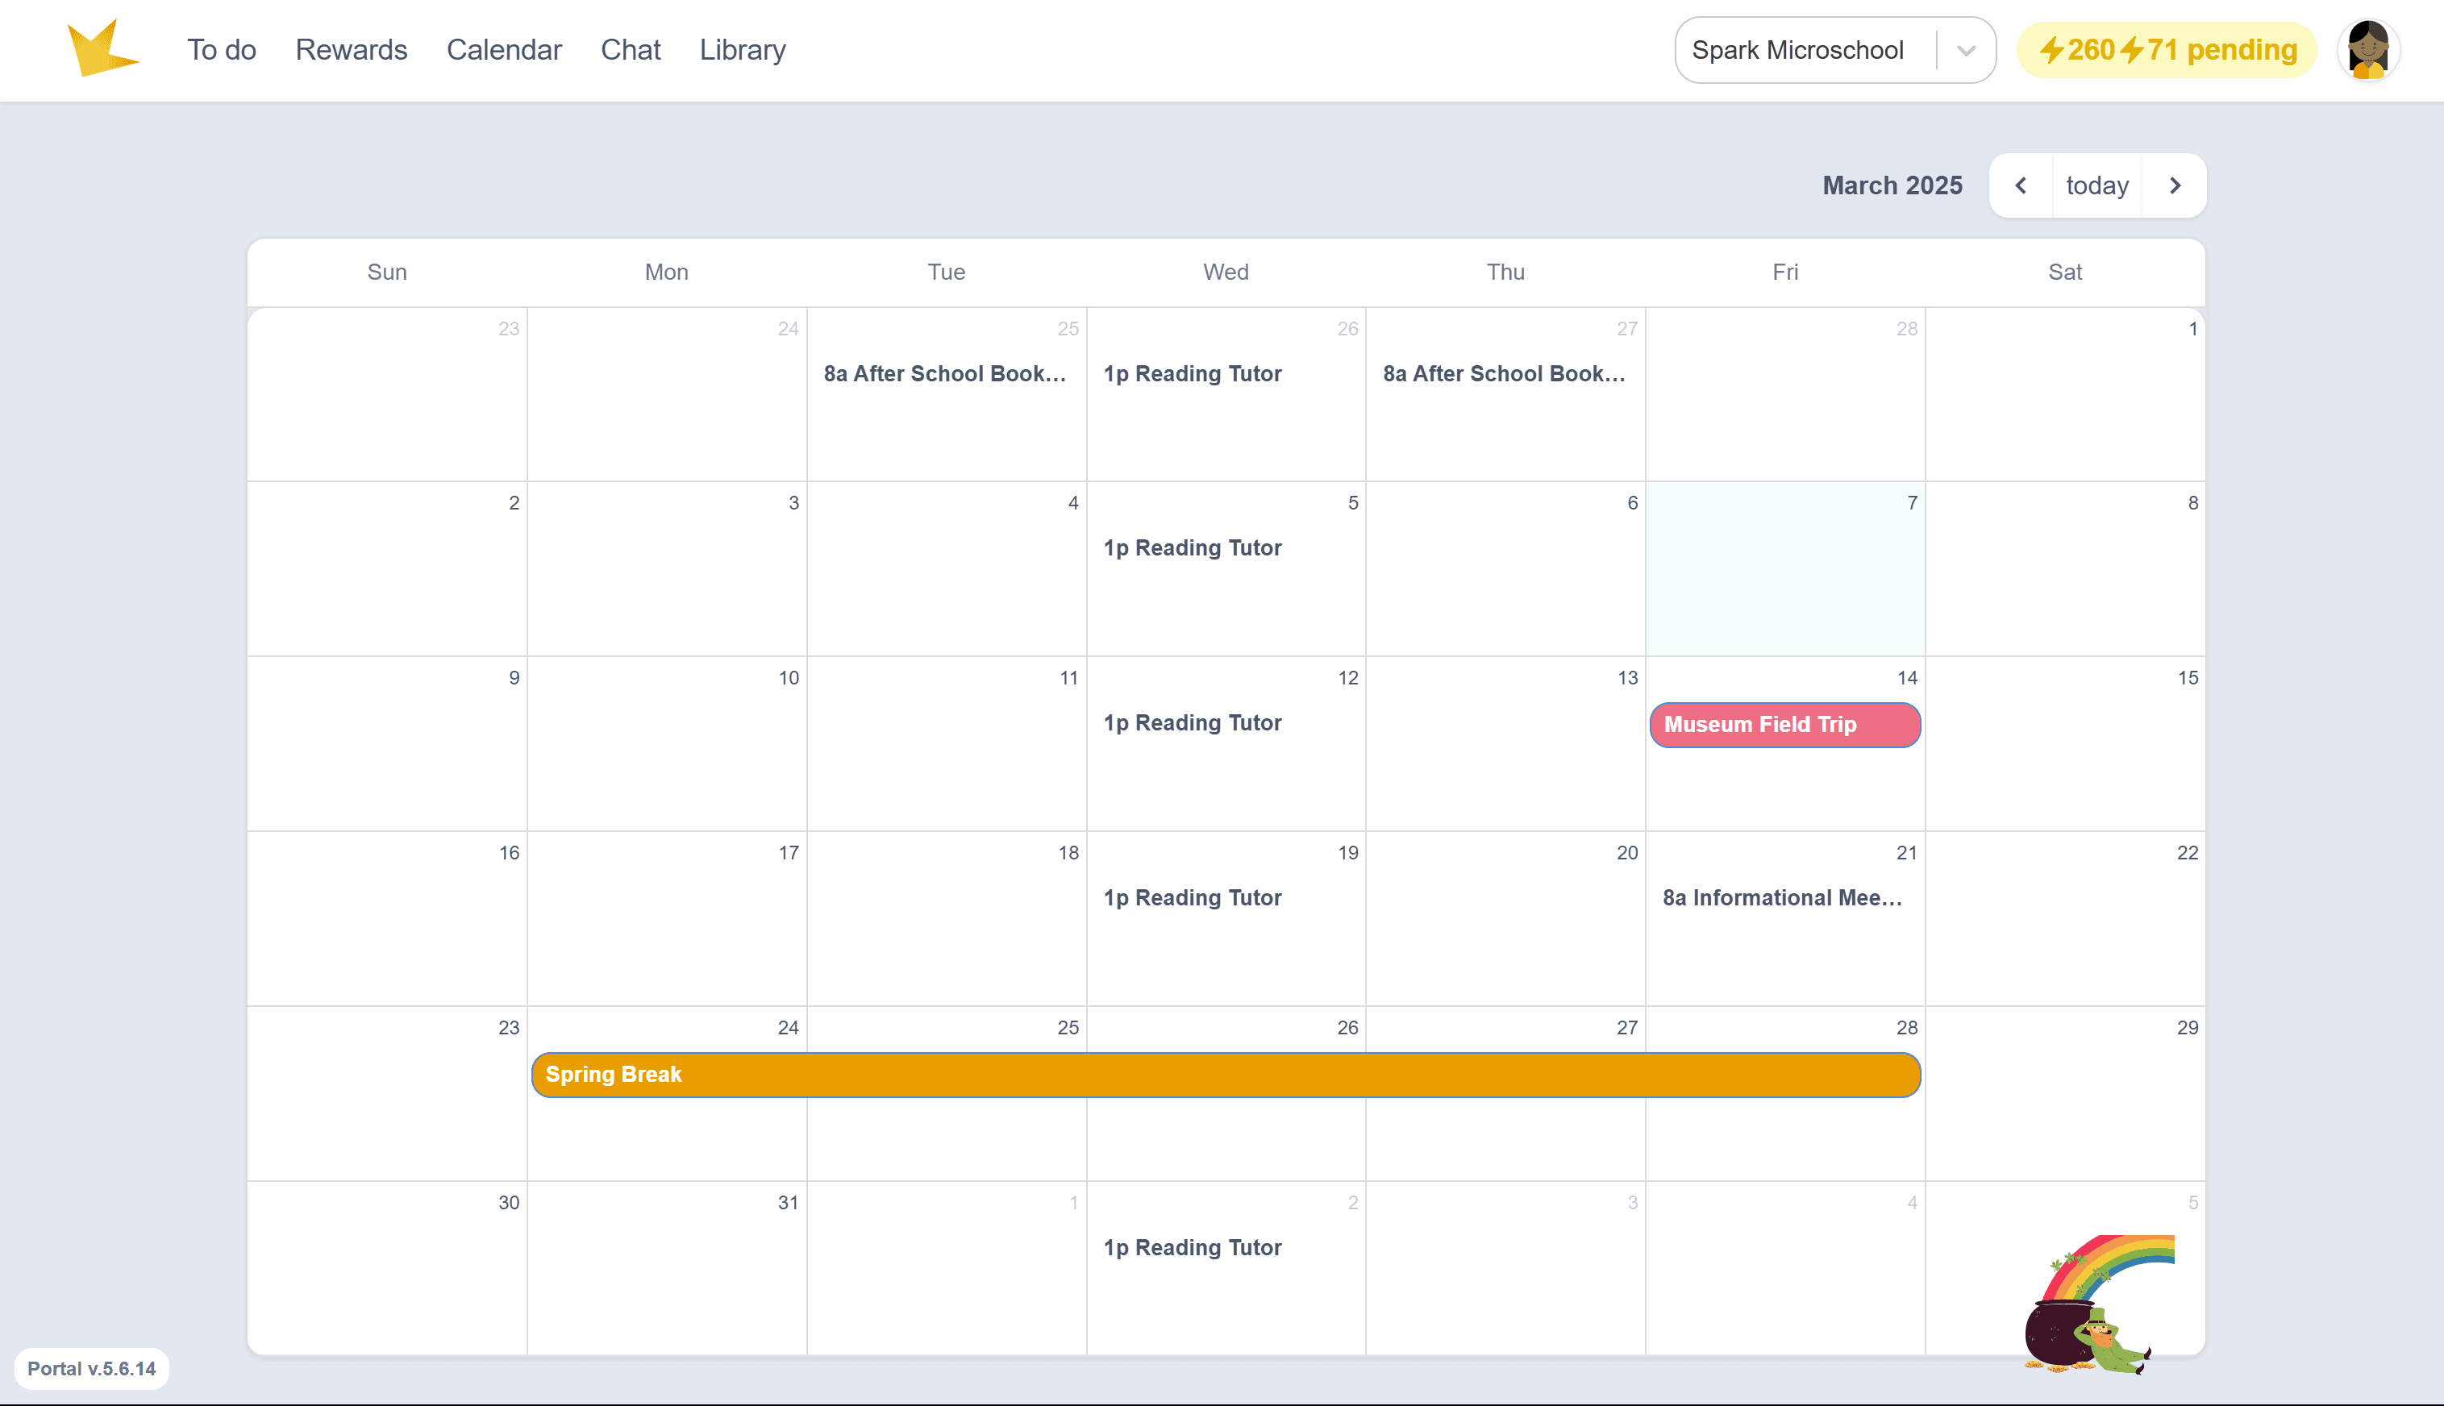Open the Library page
This screenshot has width=2444, height=1406.
point(742,50)
